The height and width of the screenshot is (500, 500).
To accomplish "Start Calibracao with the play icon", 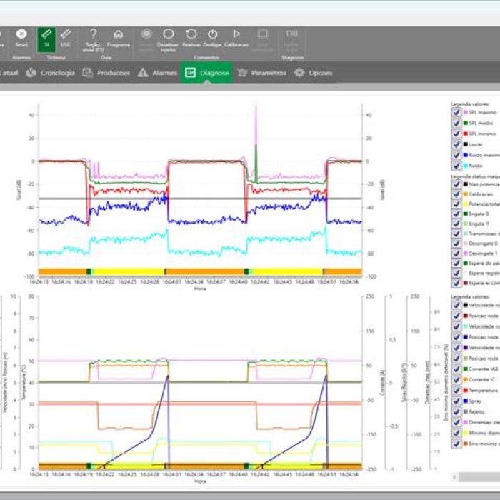I will pyautogui.click(x=236, y=34).
